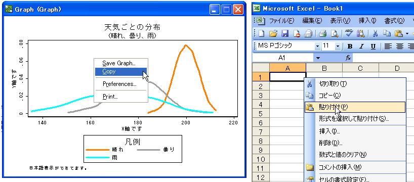Click the orange 晴れ legend entry
414x182 pixels.
[105, 150]
